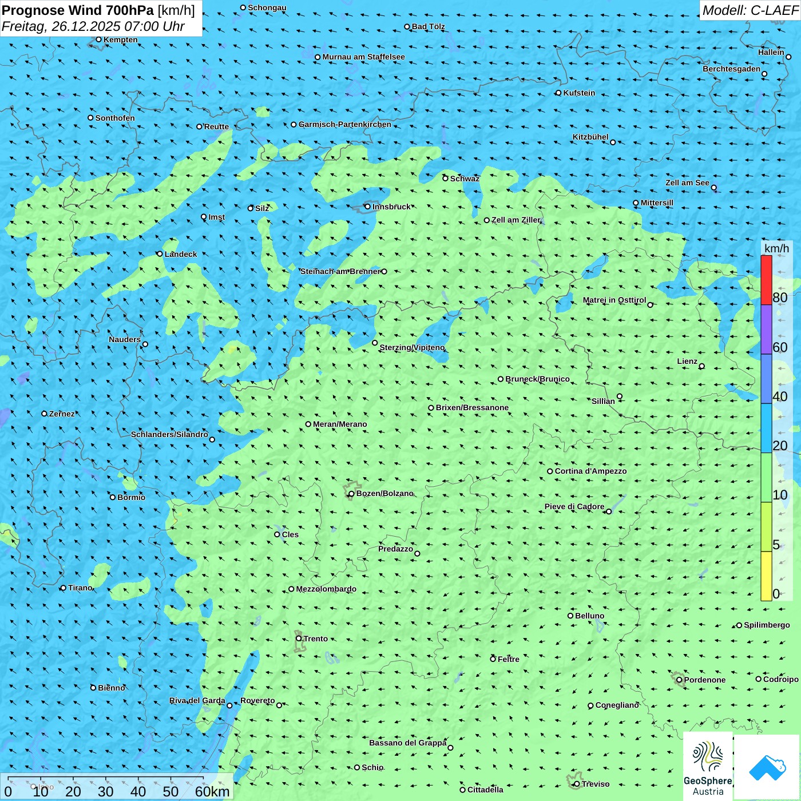Click the 'Kitzbühel' map label
The image size is (801, 801).
590,137
